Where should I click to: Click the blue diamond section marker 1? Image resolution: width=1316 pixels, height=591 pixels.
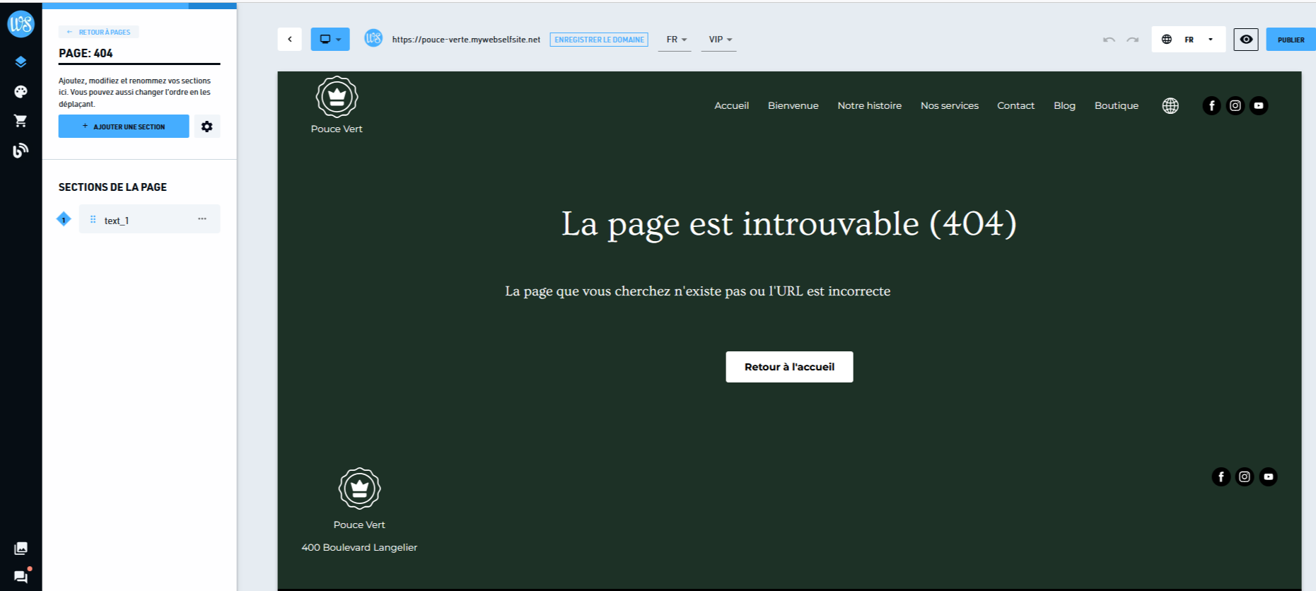click(x=64, y=219)
